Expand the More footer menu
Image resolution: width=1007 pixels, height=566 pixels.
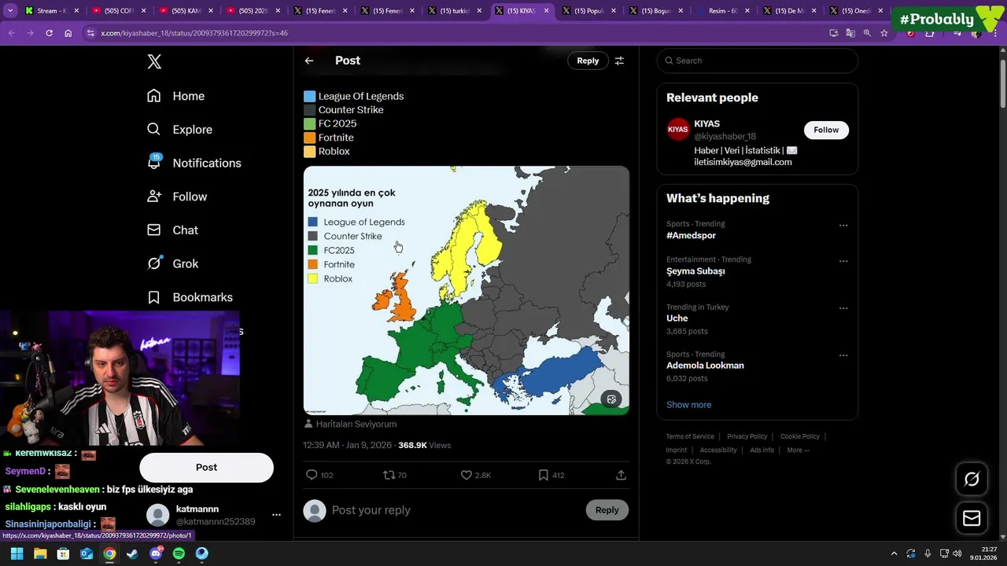798,450
